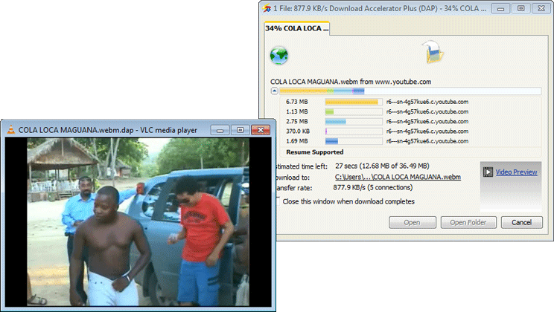Image resolution: width=554 pixels, height=312 pixels.
Task: Click the 1.69 MB blue segment progress bar
Action: (354, 141)
